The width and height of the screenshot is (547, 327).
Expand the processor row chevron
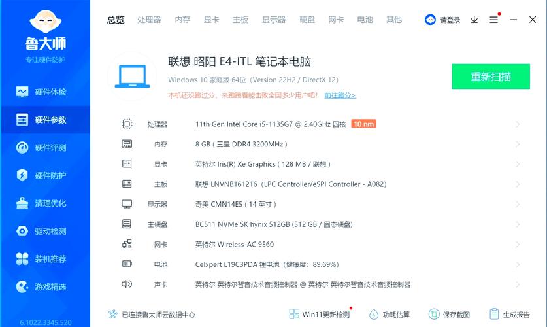coord(518,124)
